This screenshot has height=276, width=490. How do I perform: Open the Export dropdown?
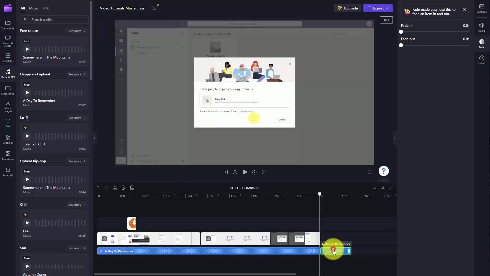tap(378, 8)
